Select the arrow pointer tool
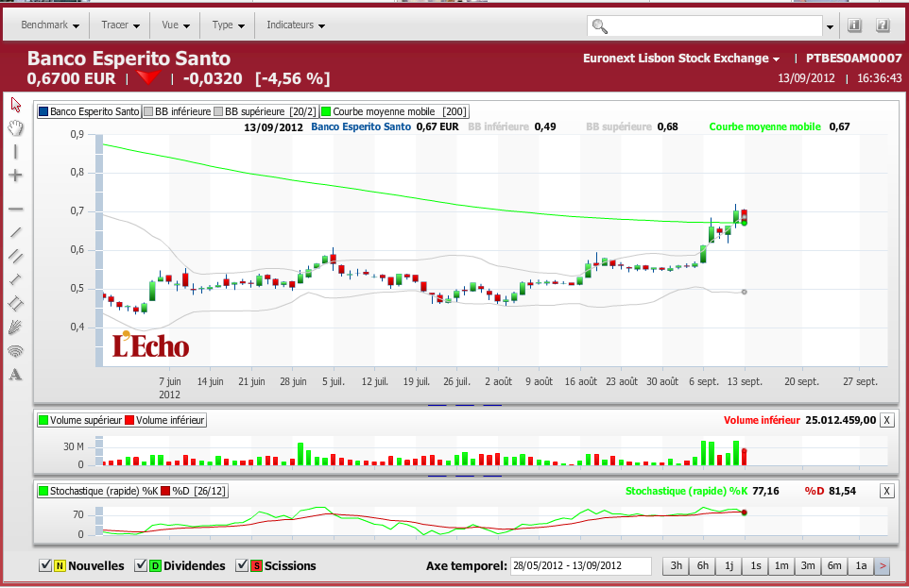Image resolution: width=909 pixels, height=588 pixels. tap(16, 104)
